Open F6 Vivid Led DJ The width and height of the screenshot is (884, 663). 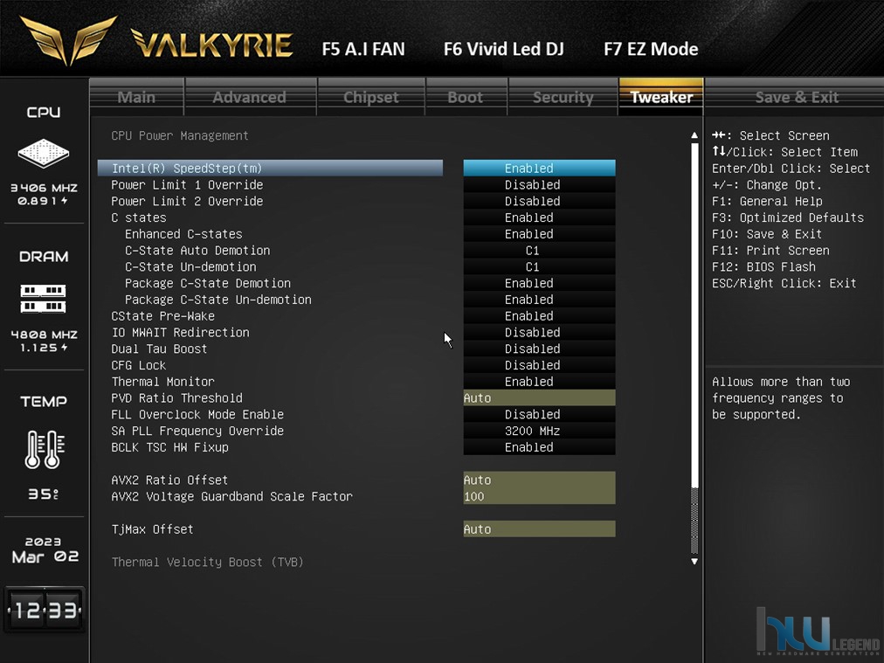503,49
